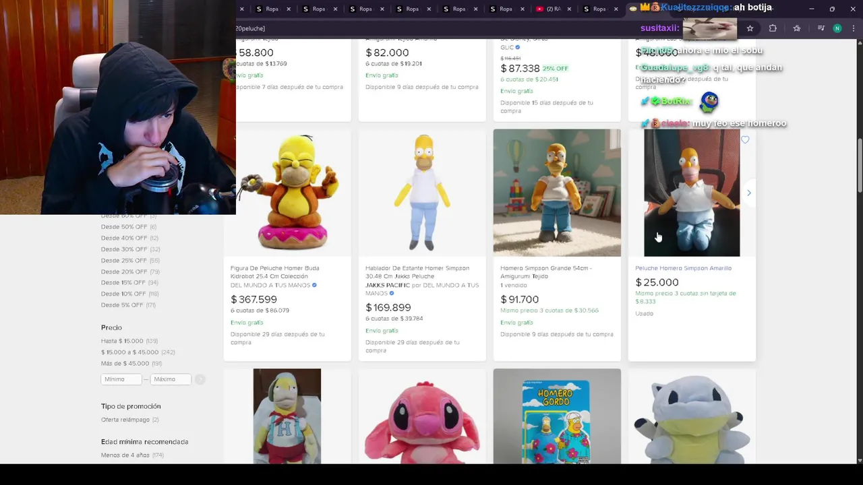
Task: Filter by Desde 50% OFF
Action: point(129,226)
